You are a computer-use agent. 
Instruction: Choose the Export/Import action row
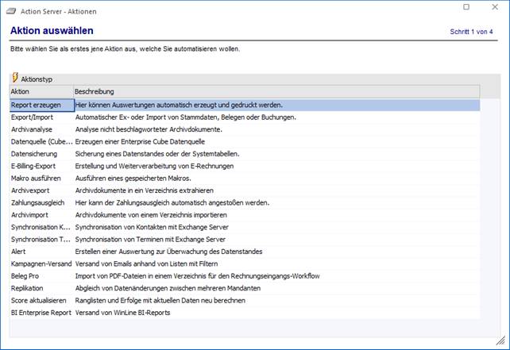tap(36, 117)
